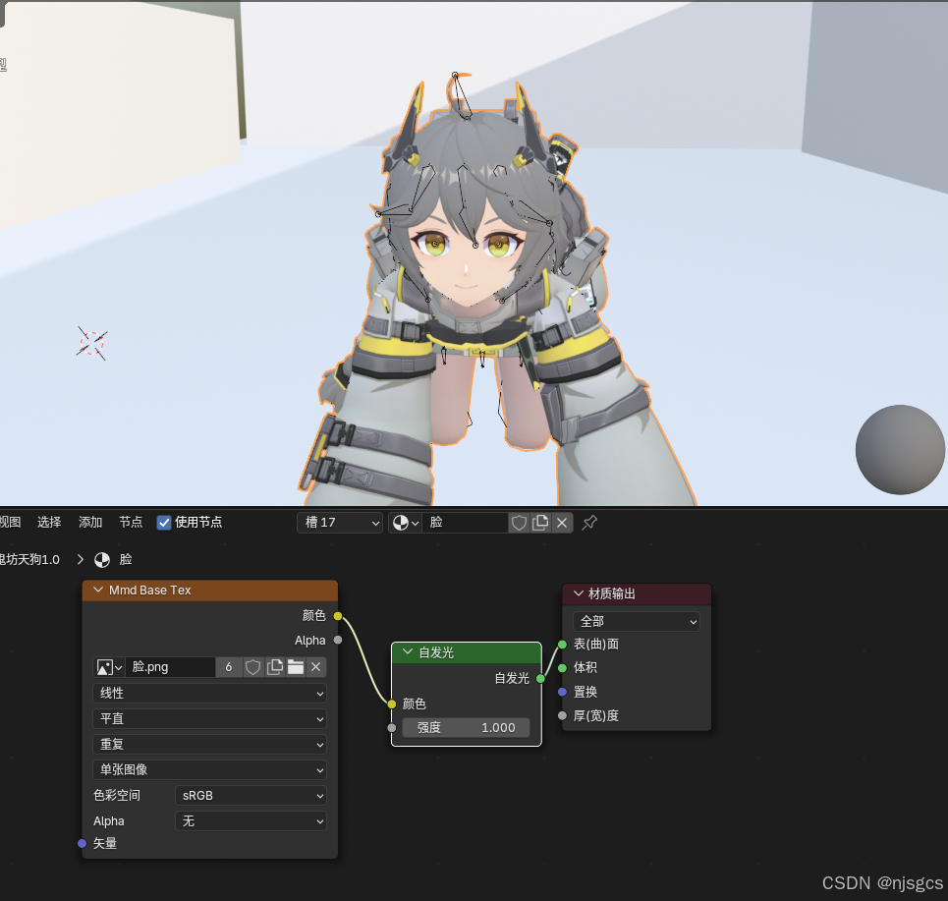Collapse the 材质输出 node
This screenshot has width=948, height=901.
578,593
